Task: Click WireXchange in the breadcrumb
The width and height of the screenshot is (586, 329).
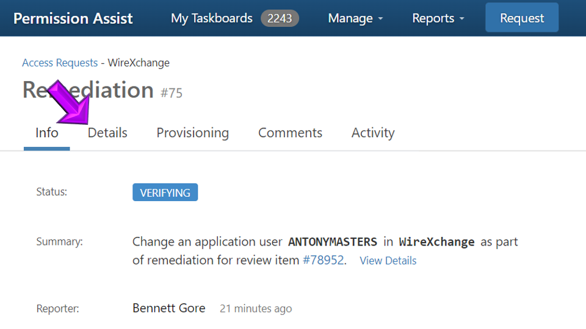Action: point(139,63)
